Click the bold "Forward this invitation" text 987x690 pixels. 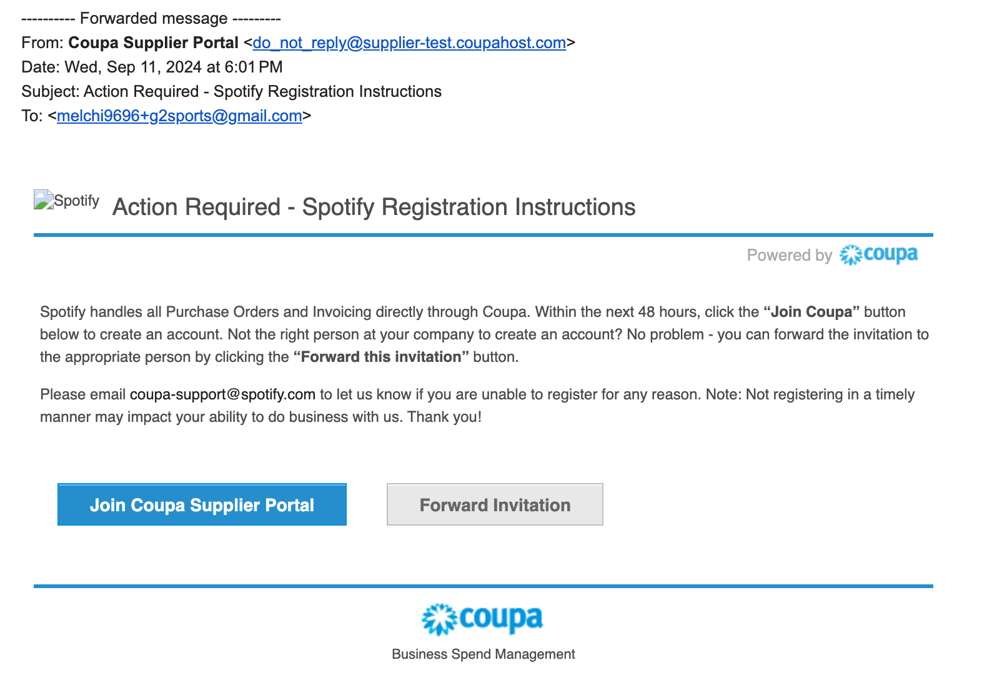(381, 357)
